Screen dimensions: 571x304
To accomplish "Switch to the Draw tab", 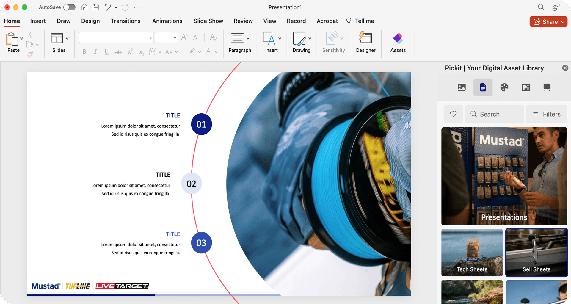I will point(64,21).
